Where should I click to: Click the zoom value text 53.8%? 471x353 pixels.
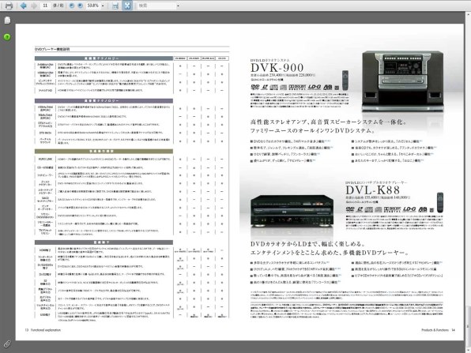pos(92,6)
